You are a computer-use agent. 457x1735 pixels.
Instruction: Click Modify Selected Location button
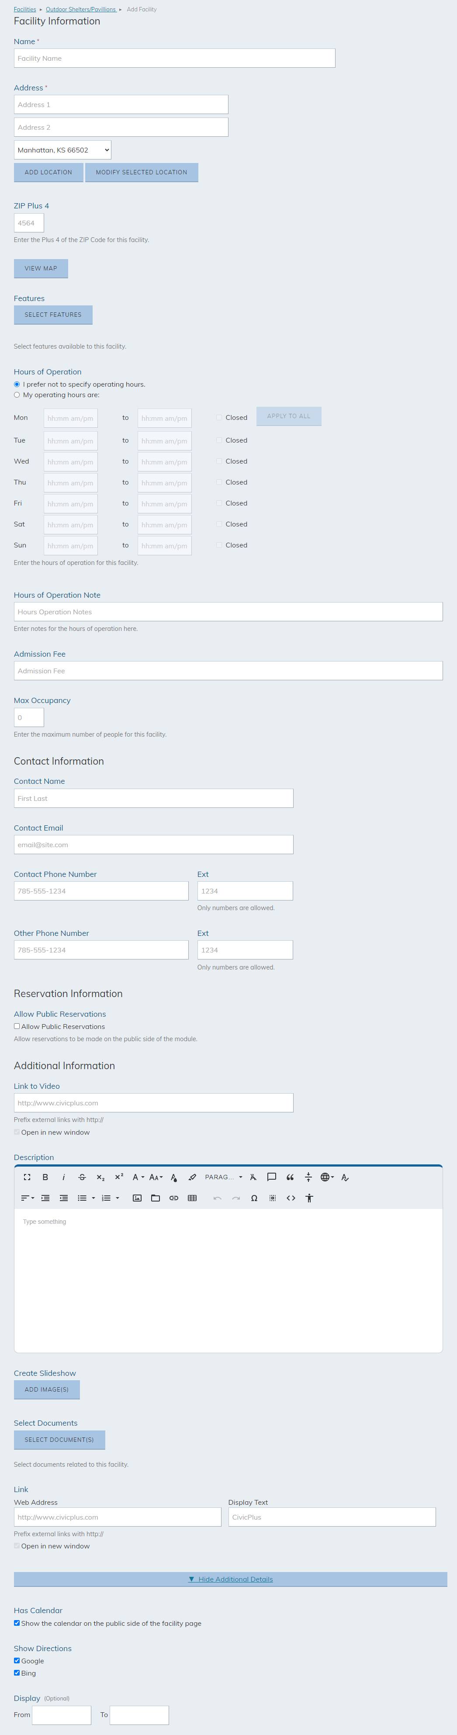(x=142, y=173)
